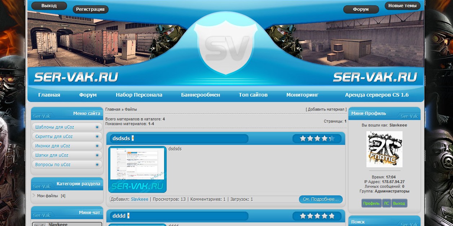Open Slavkeee's profile from the Добавил line

140,199
